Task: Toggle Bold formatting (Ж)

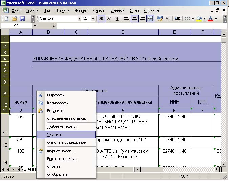Action: tap(101, 19)
